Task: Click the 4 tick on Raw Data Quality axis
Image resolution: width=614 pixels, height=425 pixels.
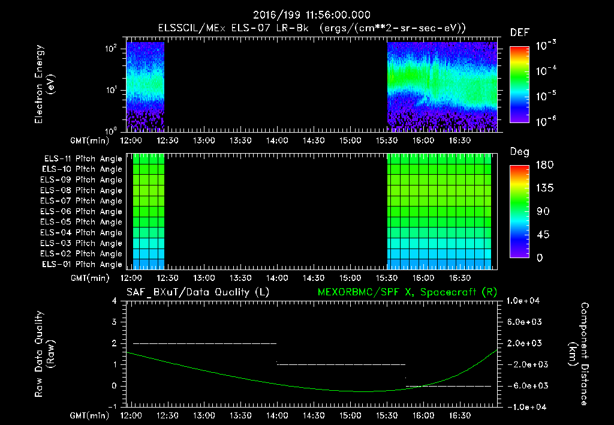Action: click(x=115, y=301)
